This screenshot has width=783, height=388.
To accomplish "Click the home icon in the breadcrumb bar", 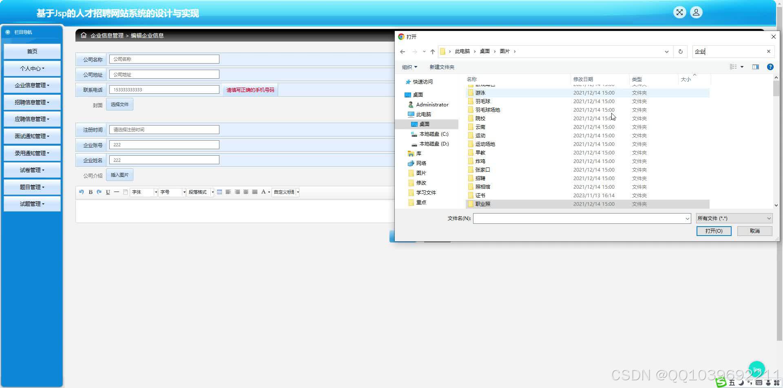I will coord(84,35).
